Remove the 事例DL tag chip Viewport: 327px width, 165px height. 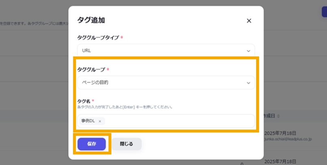pos(100,121)
